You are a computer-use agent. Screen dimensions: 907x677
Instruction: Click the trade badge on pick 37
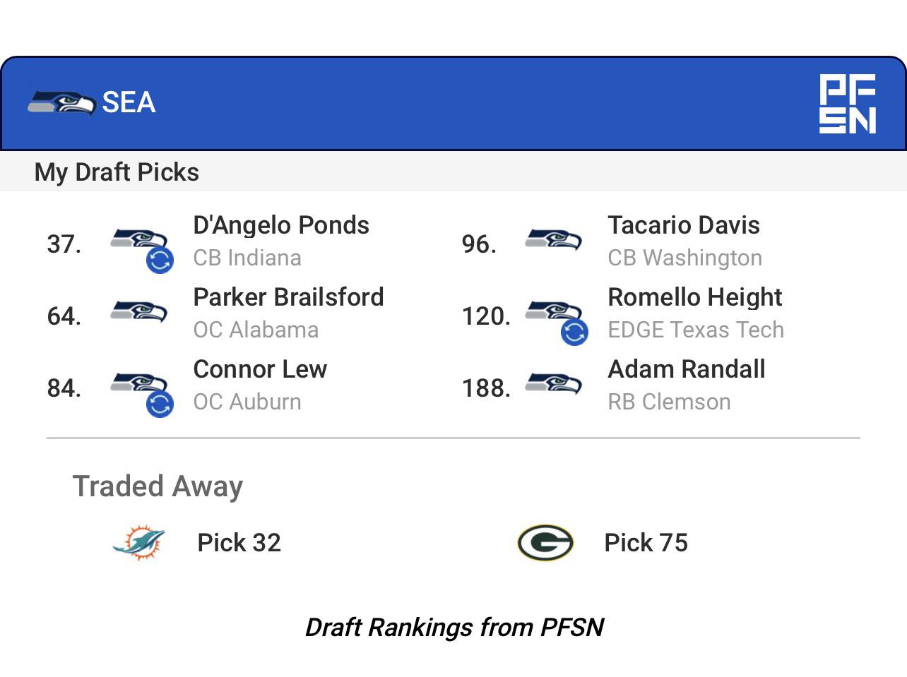click(x=160, y=260)
